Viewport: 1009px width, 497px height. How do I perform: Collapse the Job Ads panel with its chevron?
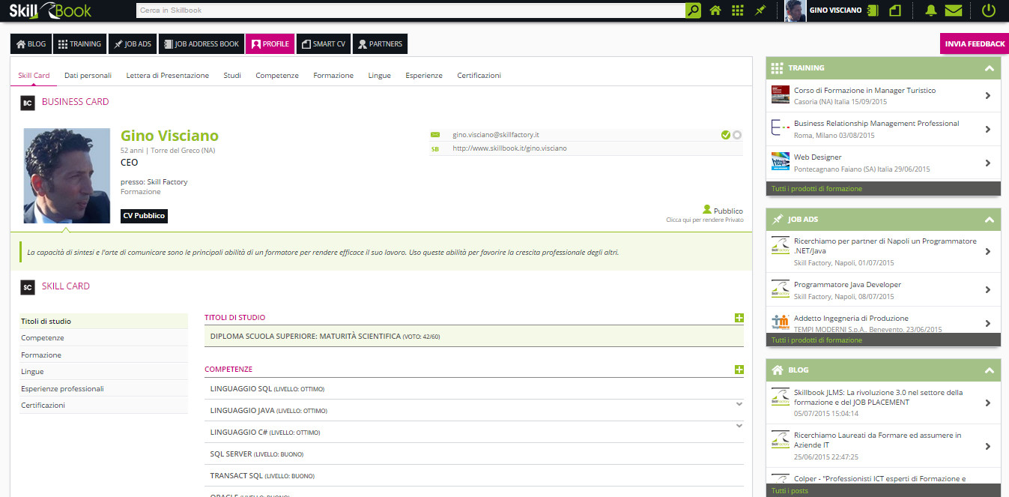990,220
